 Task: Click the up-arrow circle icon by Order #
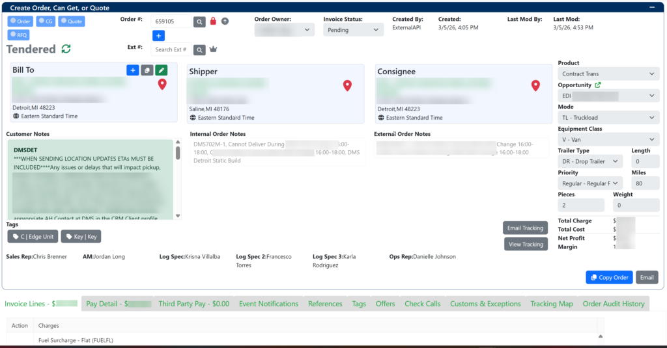[x=225, y=21]
